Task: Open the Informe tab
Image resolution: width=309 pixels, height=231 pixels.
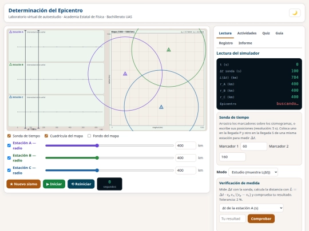Action: pyautogui.click(x=245, y=43)
